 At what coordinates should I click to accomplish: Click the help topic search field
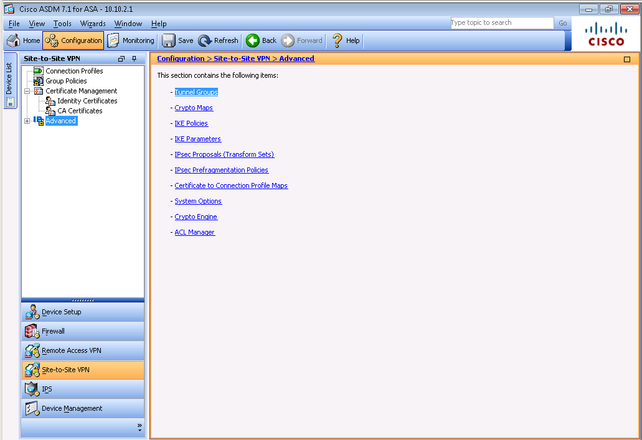pyautogui.click(x=501, y=23)
